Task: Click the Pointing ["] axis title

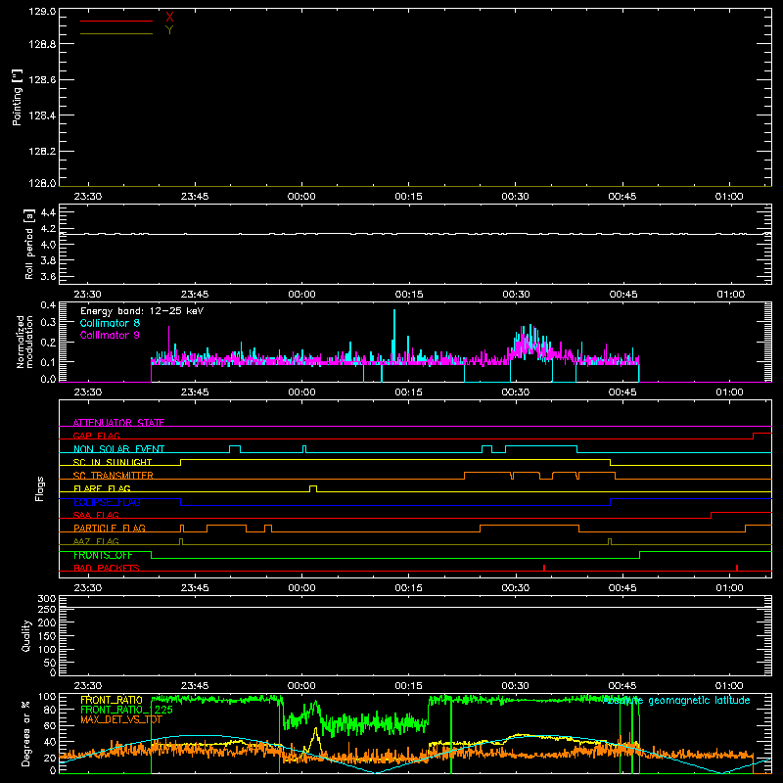Action: tap(17, 97)
